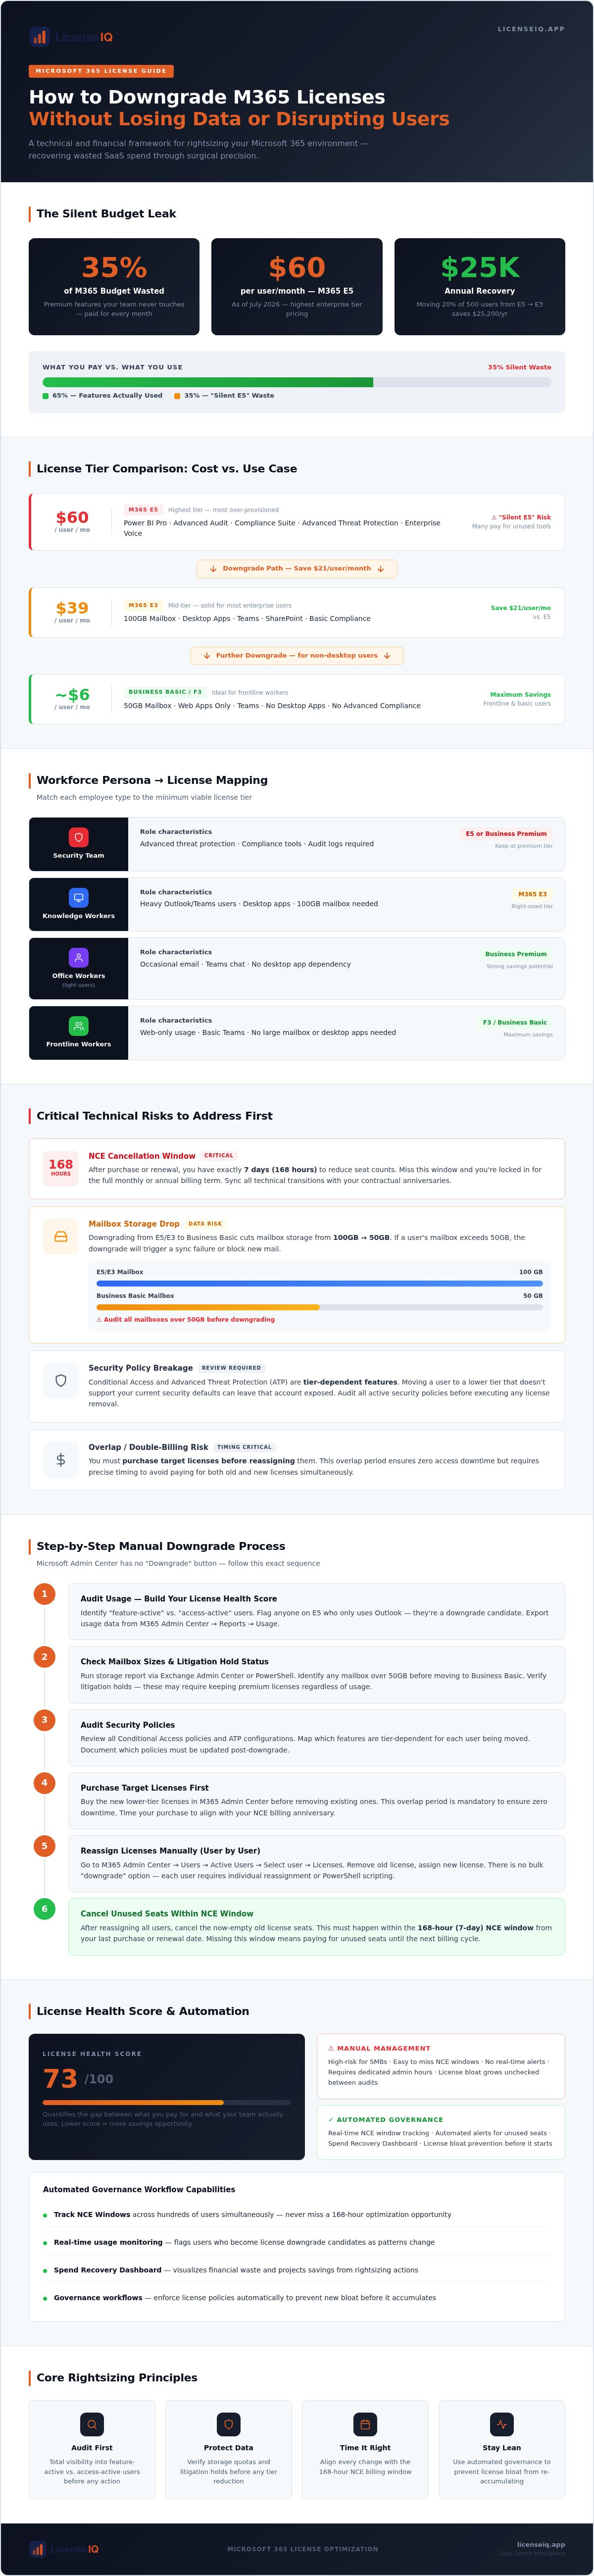Click the Real-time usage monitoring bullet text

tap(244, 2243)
